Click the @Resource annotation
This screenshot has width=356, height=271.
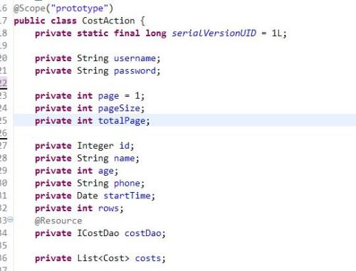point(58,221)
